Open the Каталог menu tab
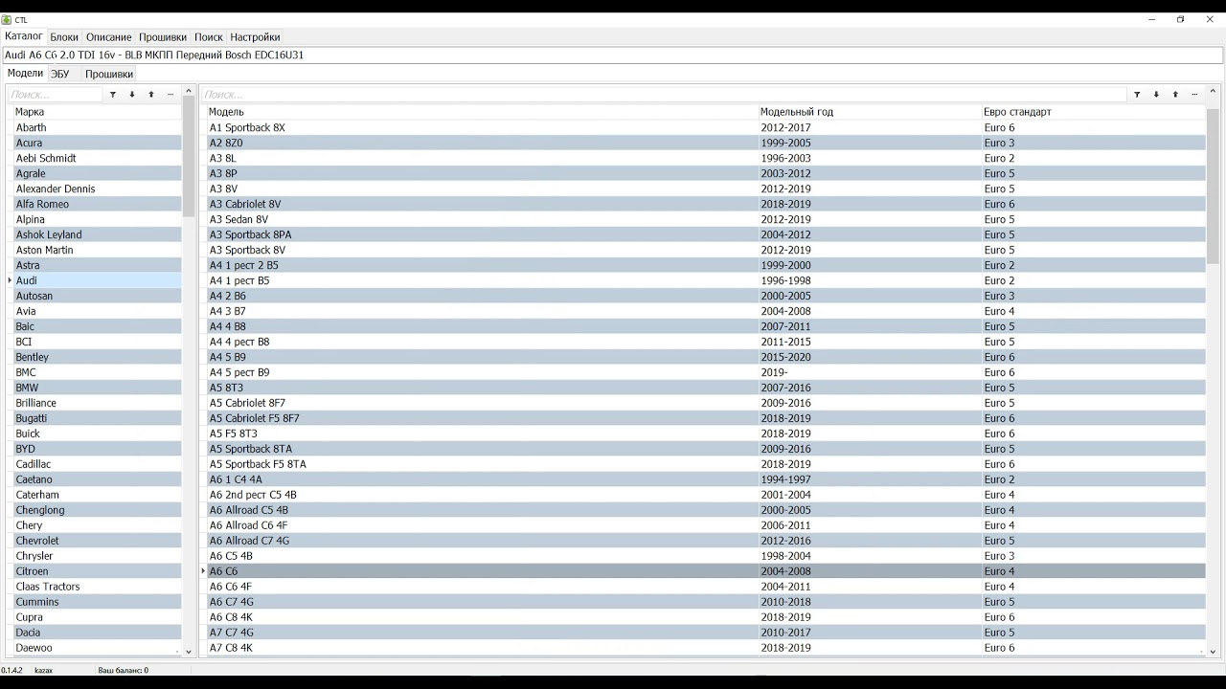 tap(23, 36)
